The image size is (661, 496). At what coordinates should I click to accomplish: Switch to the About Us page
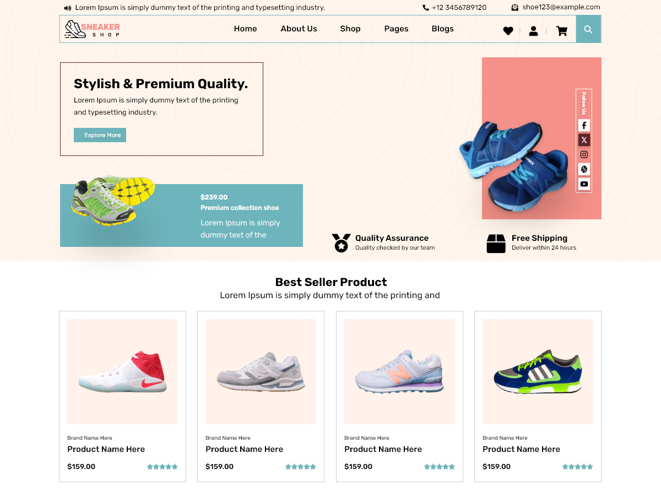point(299,29)
